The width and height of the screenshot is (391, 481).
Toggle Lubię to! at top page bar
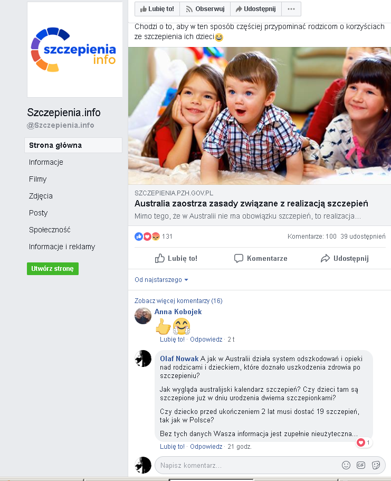[157, 9]
